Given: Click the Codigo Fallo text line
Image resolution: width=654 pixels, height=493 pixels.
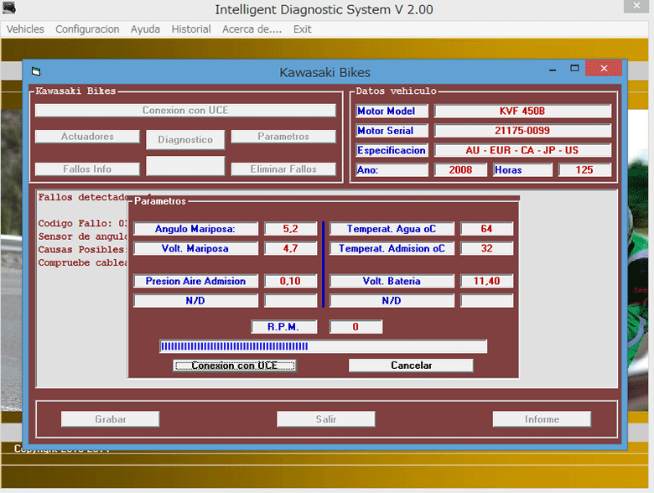Looking at the screenshot, I should tap(82, 224).
